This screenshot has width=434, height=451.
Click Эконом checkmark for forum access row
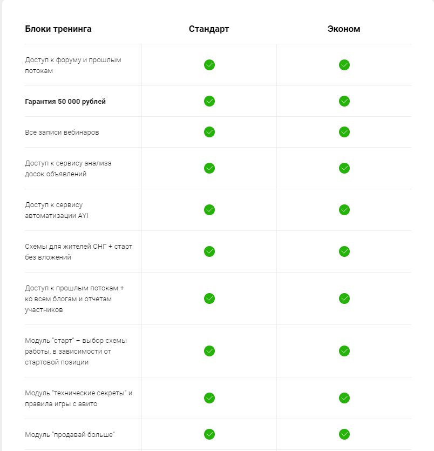click(x=344, y=65)
